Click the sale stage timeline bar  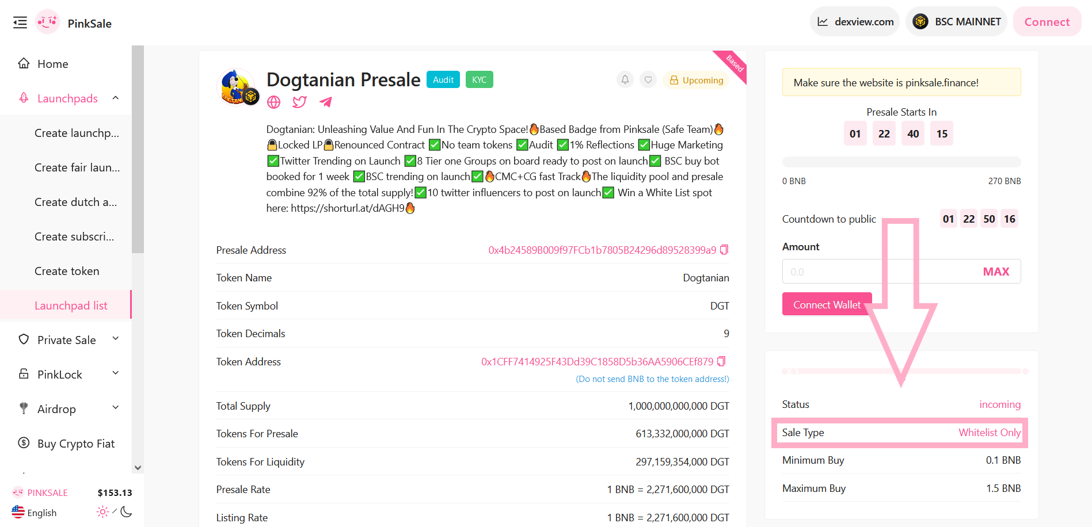coord(905,371)
